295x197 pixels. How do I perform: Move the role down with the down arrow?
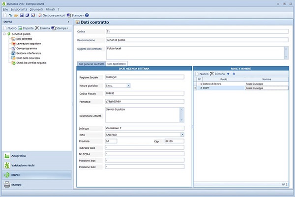click(234, 73)
